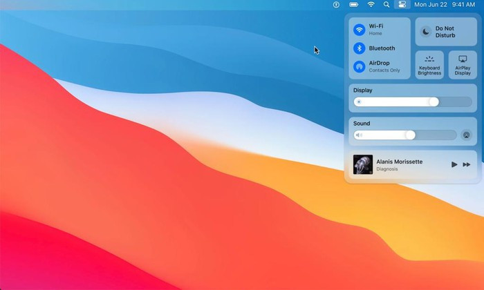The height and width of the screenshot is (290, 484).
Task: Click the Wi-Fi status icon in menu bar
Action: (371, 4)
